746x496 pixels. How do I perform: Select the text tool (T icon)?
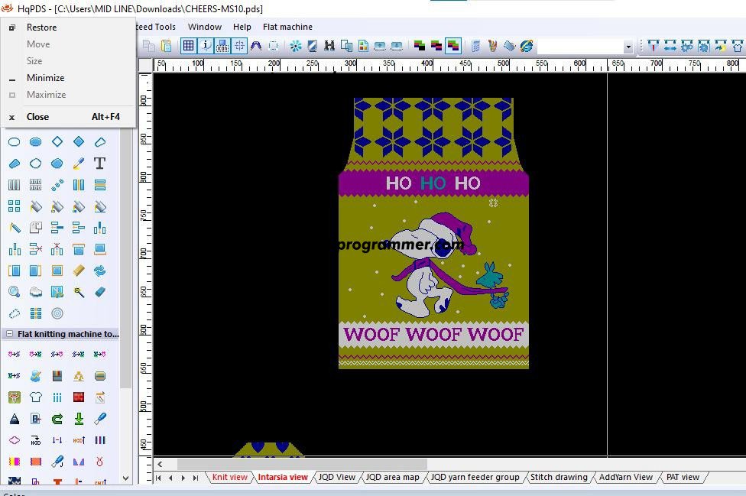[99, 163]
